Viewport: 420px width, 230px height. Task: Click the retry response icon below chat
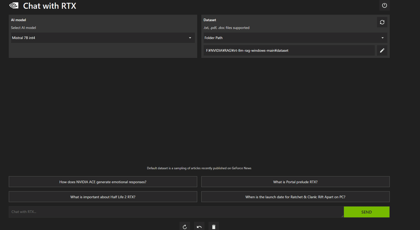[185, 226]
